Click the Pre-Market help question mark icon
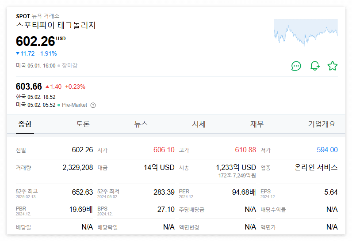 coord(93,105)
